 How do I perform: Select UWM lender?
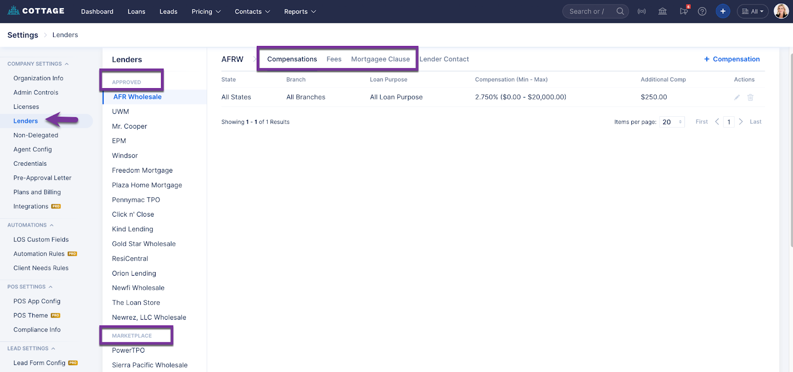click(x=120, y=112)
